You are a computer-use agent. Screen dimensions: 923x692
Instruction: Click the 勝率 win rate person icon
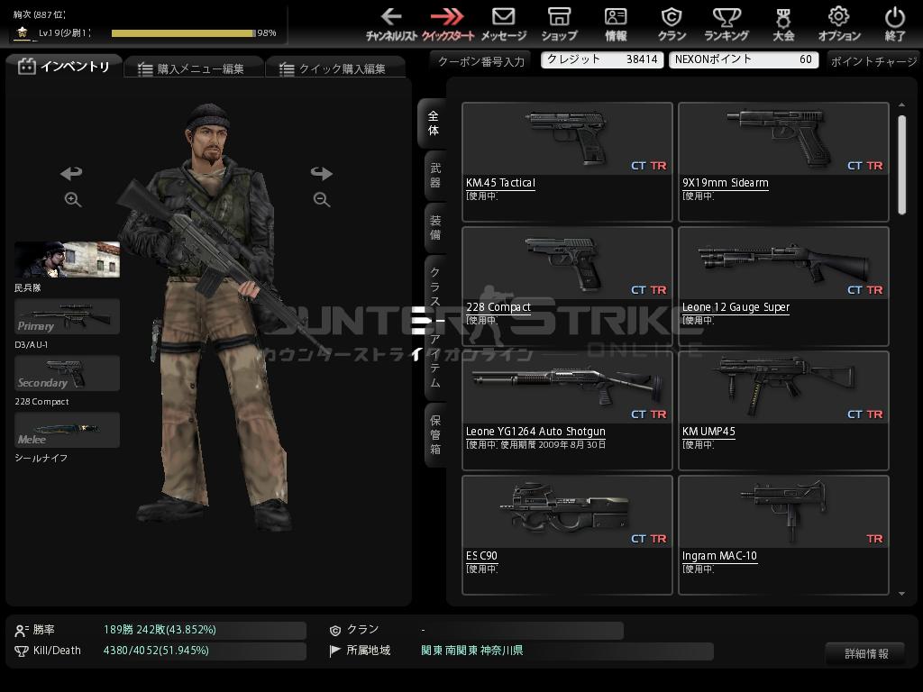(22, 630)
